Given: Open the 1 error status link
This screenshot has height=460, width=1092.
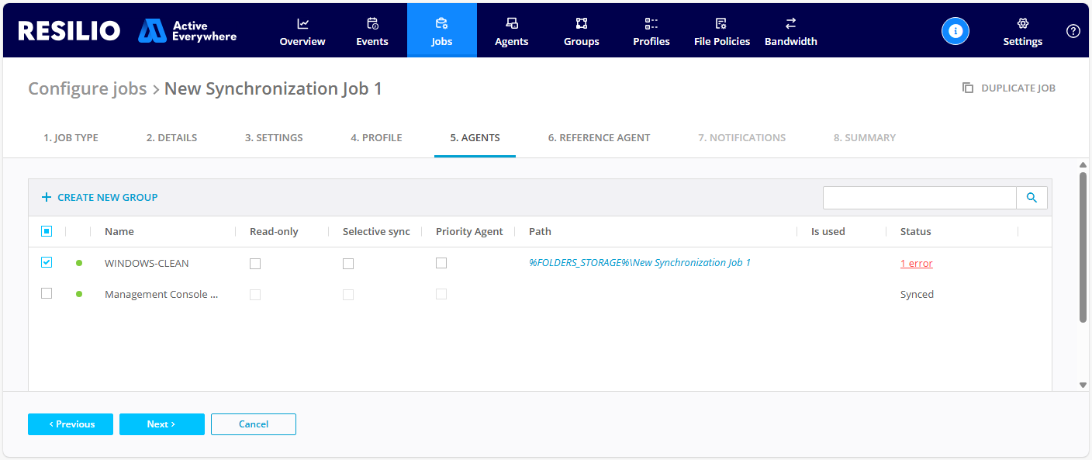Looking at the screenshot, I should pyautogui.click(x=916, y=264).
